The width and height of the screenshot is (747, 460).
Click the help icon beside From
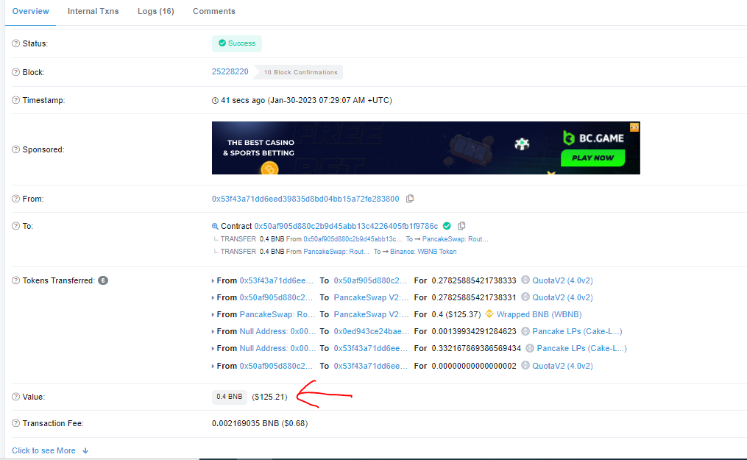pos(15,199)
